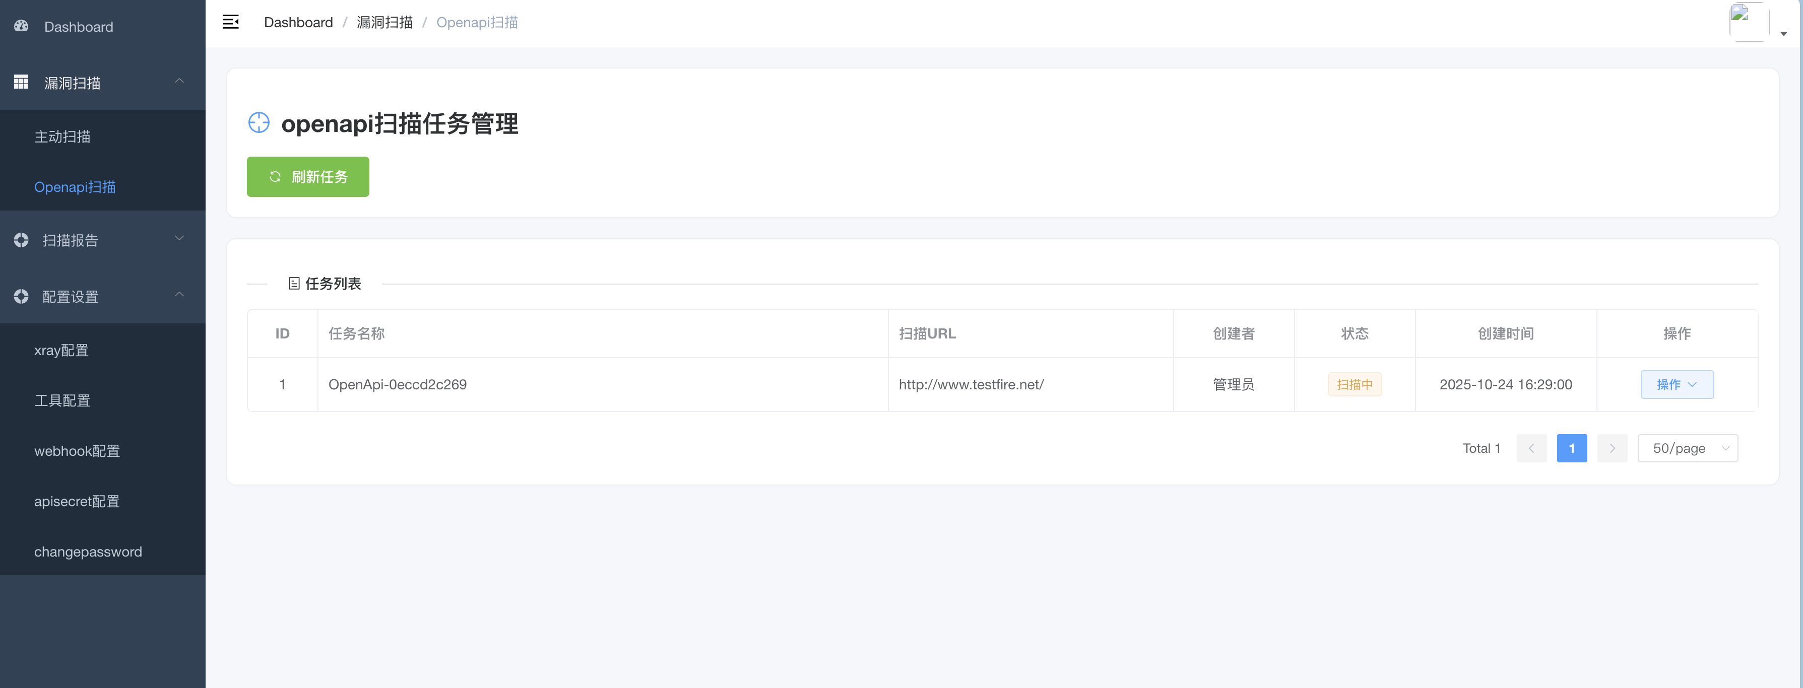The width and height of the screenshot is (1803, 688).
Task: Click the Dashboard breadcrumb link
Action: coord(298,22)
